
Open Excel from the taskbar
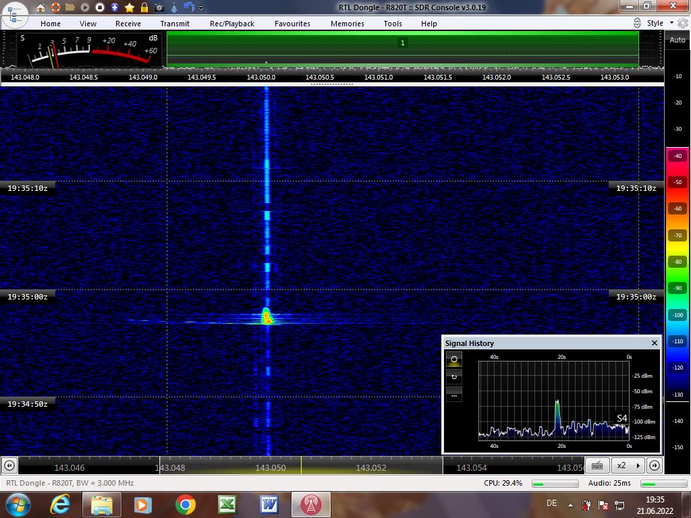227,505
